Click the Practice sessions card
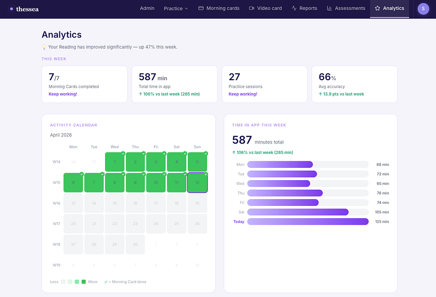 tap(265, 84)
